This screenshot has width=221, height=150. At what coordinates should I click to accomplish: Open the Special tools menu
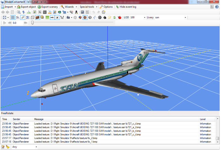87,7
